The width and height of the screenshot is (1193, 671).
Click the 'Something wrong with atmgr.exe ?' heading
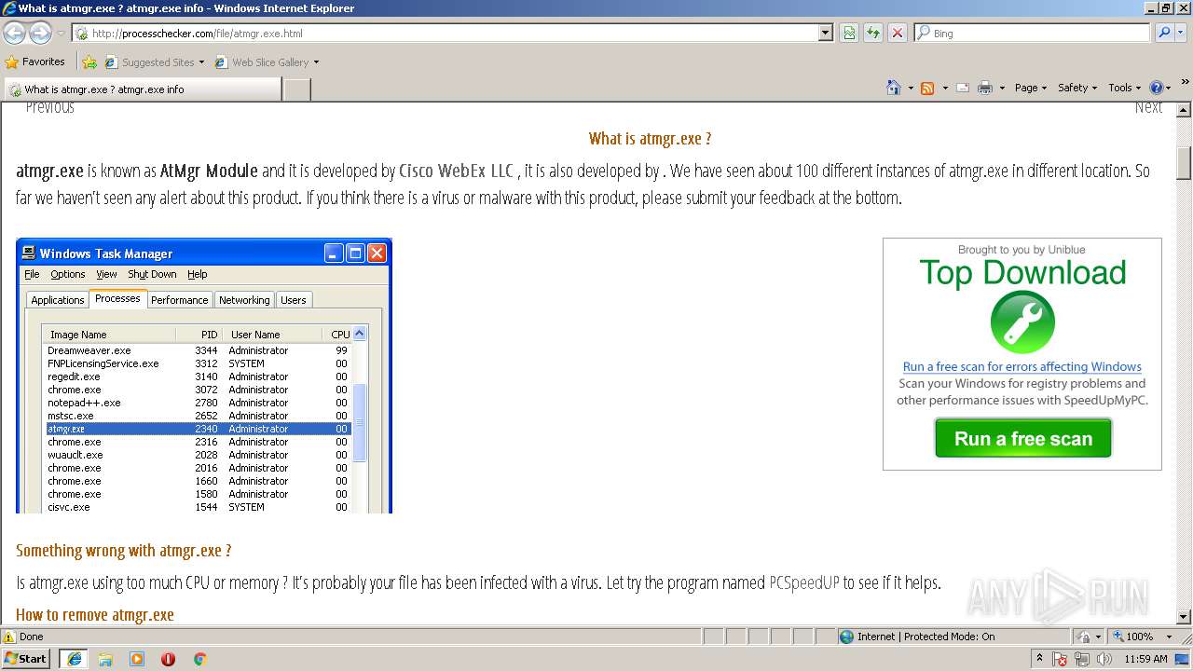click(x=123, y=551)
